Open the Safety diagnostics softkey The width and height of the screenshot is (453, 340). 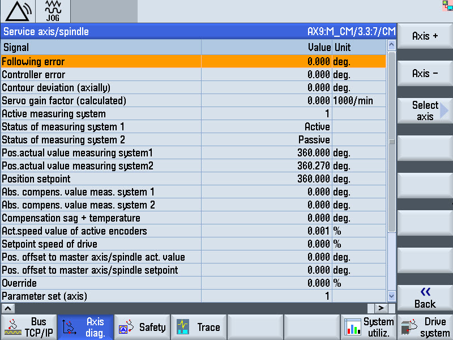(x=142, y=328)
